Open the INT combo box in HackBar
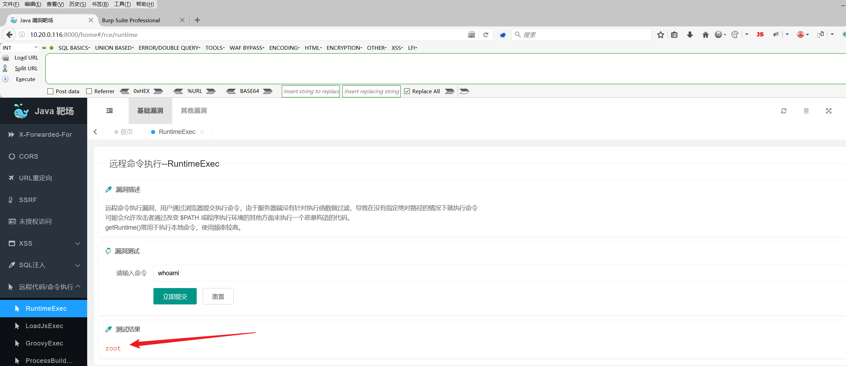Screen dimensions: 846x366 coord(20,48)
